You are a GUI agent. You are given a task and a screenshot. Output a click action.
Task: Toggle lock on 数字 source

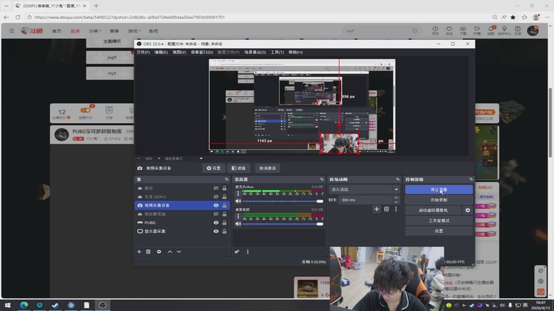tap(224, 188)
